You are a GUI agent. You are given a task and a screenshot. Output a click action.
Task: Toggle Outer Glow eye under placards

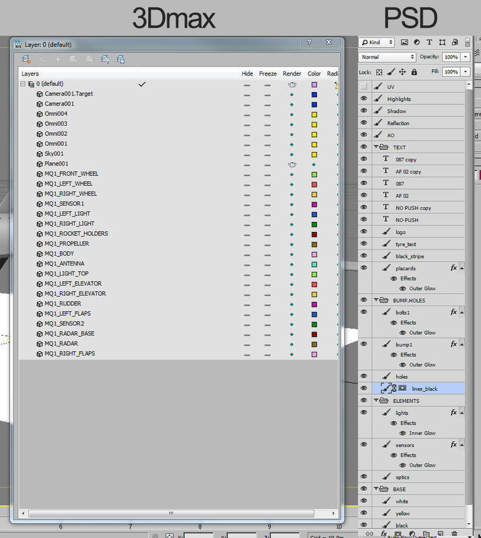click(403, 289)
